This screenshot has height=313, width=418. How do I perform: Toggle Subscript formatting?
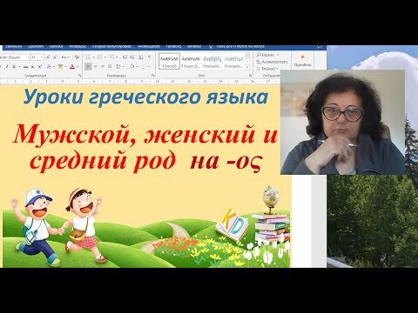click(33, 67)
